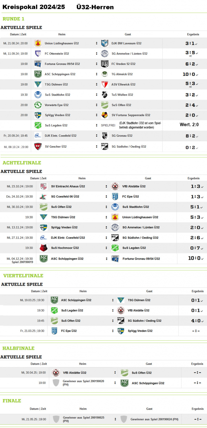207x428 pixels.
Task: Click the Union Lüdinghausen Ü32 crest in Runde 1
Action: click(x=38, y=43)
